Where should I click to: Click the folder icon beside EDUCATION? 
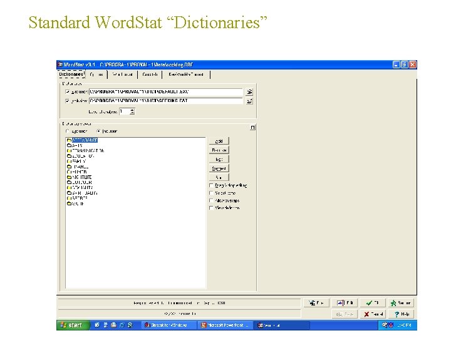[69, 156]
